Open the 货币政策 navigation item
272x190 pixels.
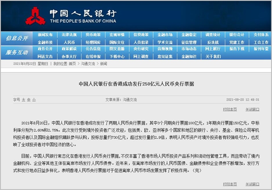[x=93, y=35]
